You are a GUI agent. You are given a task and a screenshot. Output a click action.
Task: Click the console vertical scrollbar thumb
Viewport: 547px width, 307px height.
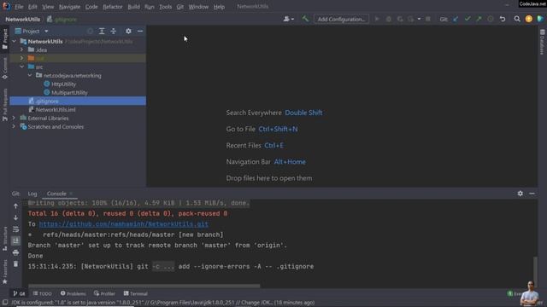535,272
